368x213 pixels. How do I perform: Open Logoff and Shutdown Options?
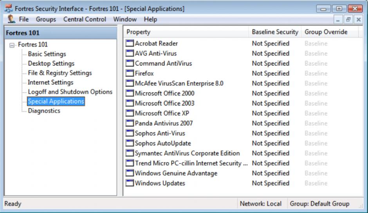pyautogui.click(x=70, y=92)
